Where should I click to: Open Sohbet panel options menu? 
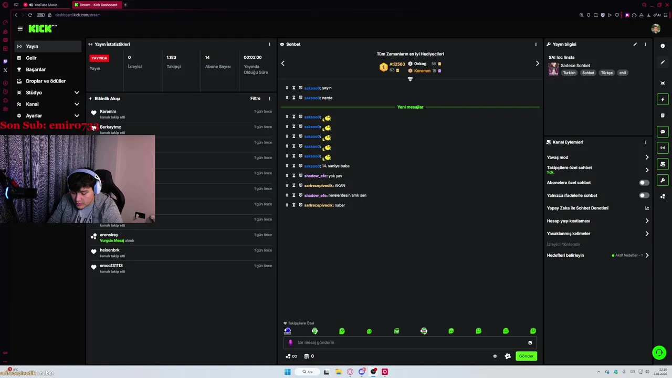click(535, 44)
